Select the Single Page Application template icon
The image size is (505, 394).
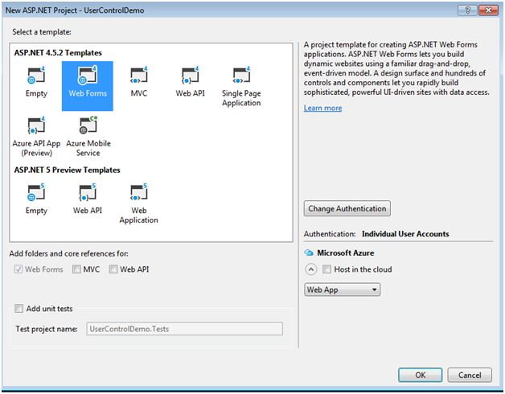[241, 76]
